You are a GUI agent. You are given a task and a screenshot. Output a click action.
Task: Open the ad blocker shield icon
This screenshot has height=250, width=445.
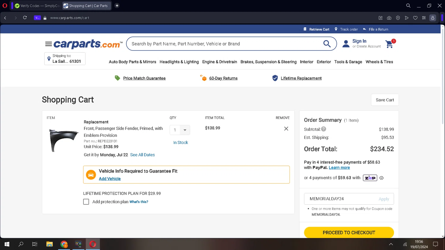pyautogui.click(x=398, y=18)
